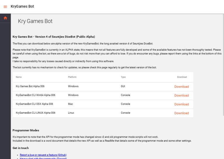Go to Home via sidebar house icon

5,18
